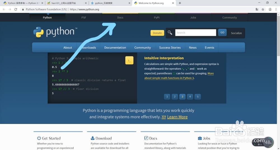Open the Community main menu

(143, 48)
